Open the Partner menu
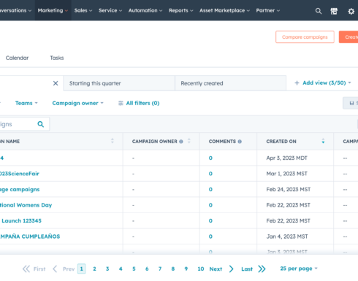 pyautogui.click(x=268, y=10)
